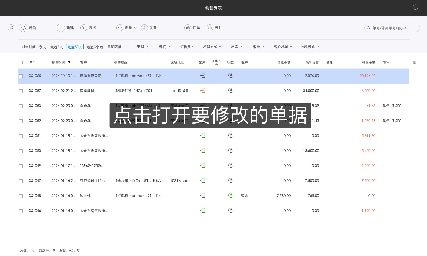
Task: Click the 出库 icon for order XS1047
Action: point(203,180)
